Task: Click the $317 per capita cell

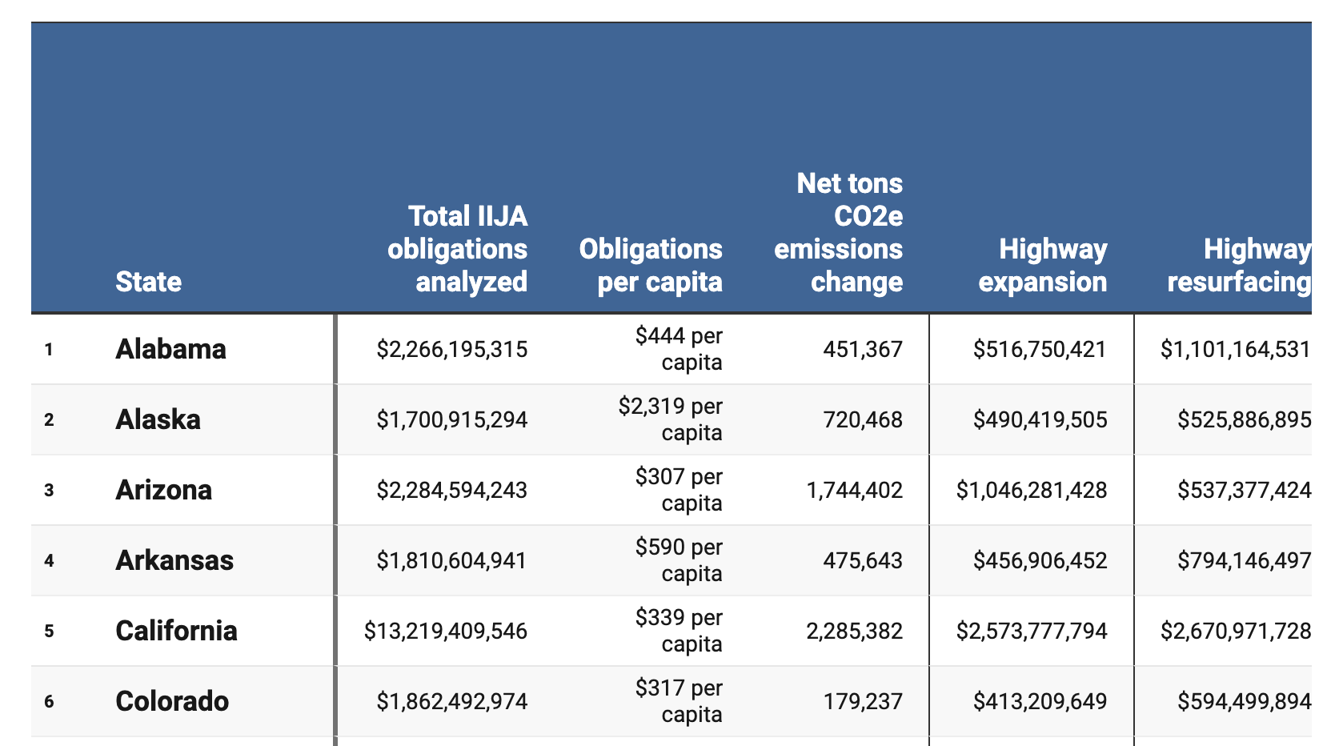Action: click(x=679, y=701)
